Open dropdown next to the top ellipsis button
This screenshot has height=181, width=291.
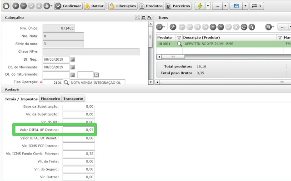[226, 6]
